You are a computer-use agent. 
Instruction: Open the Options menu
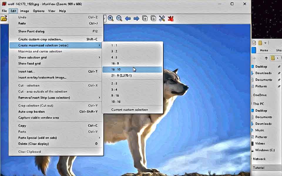click(x=38, y=11)
